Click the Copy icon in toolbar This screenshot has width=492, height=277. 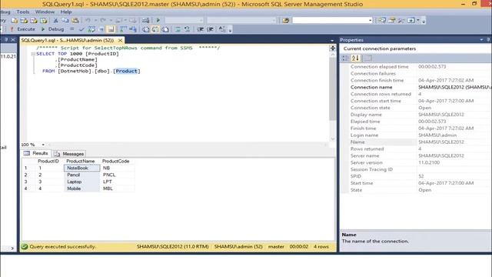click(65, 21)
